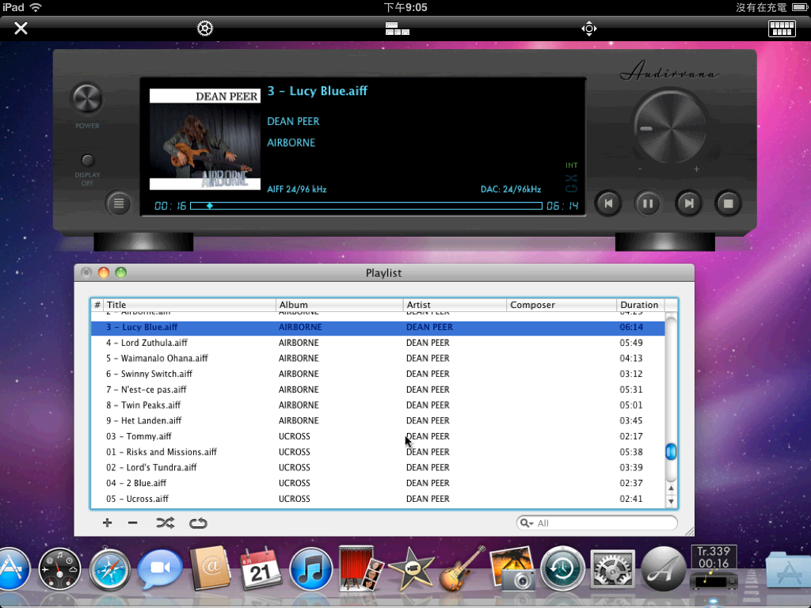The image size is (811, 608).
Task: Click the # column header
Action: click(x=97, y=305)
